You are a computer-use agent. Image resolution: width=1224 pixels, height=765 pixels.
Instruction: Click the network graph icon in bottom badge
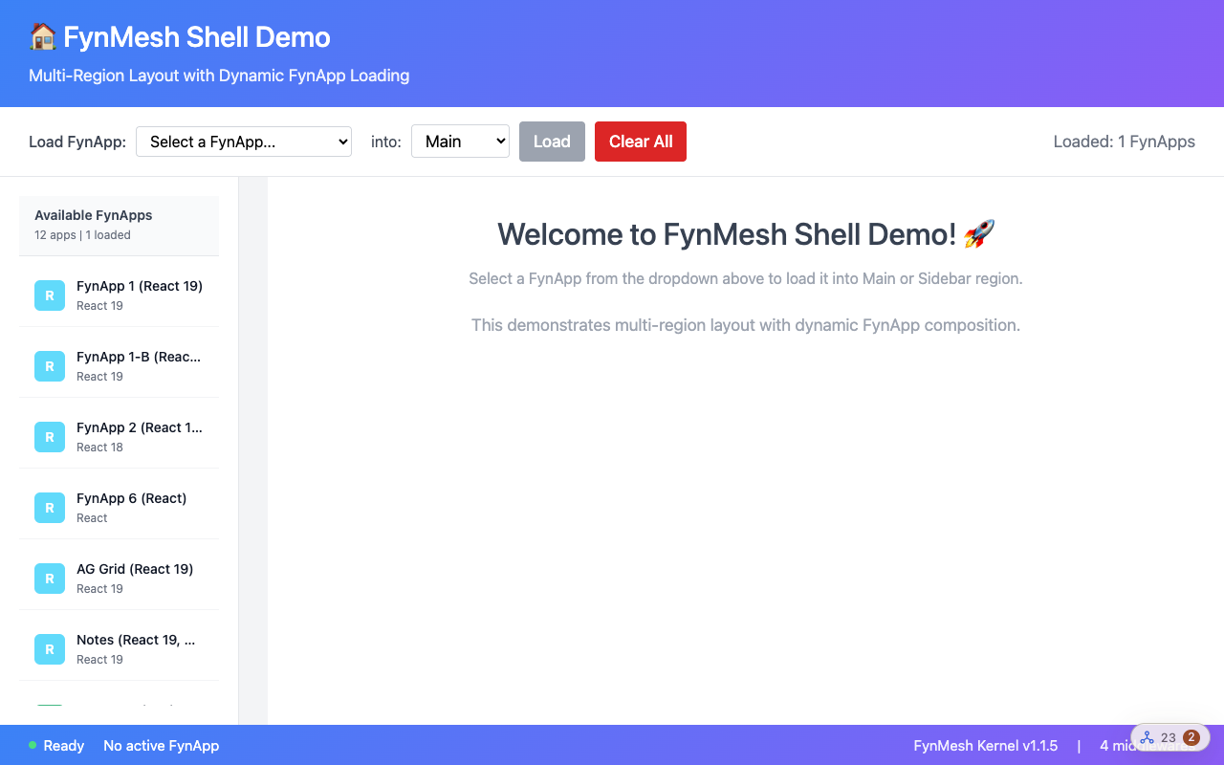pyautogui.click(x=1147, y=737)
